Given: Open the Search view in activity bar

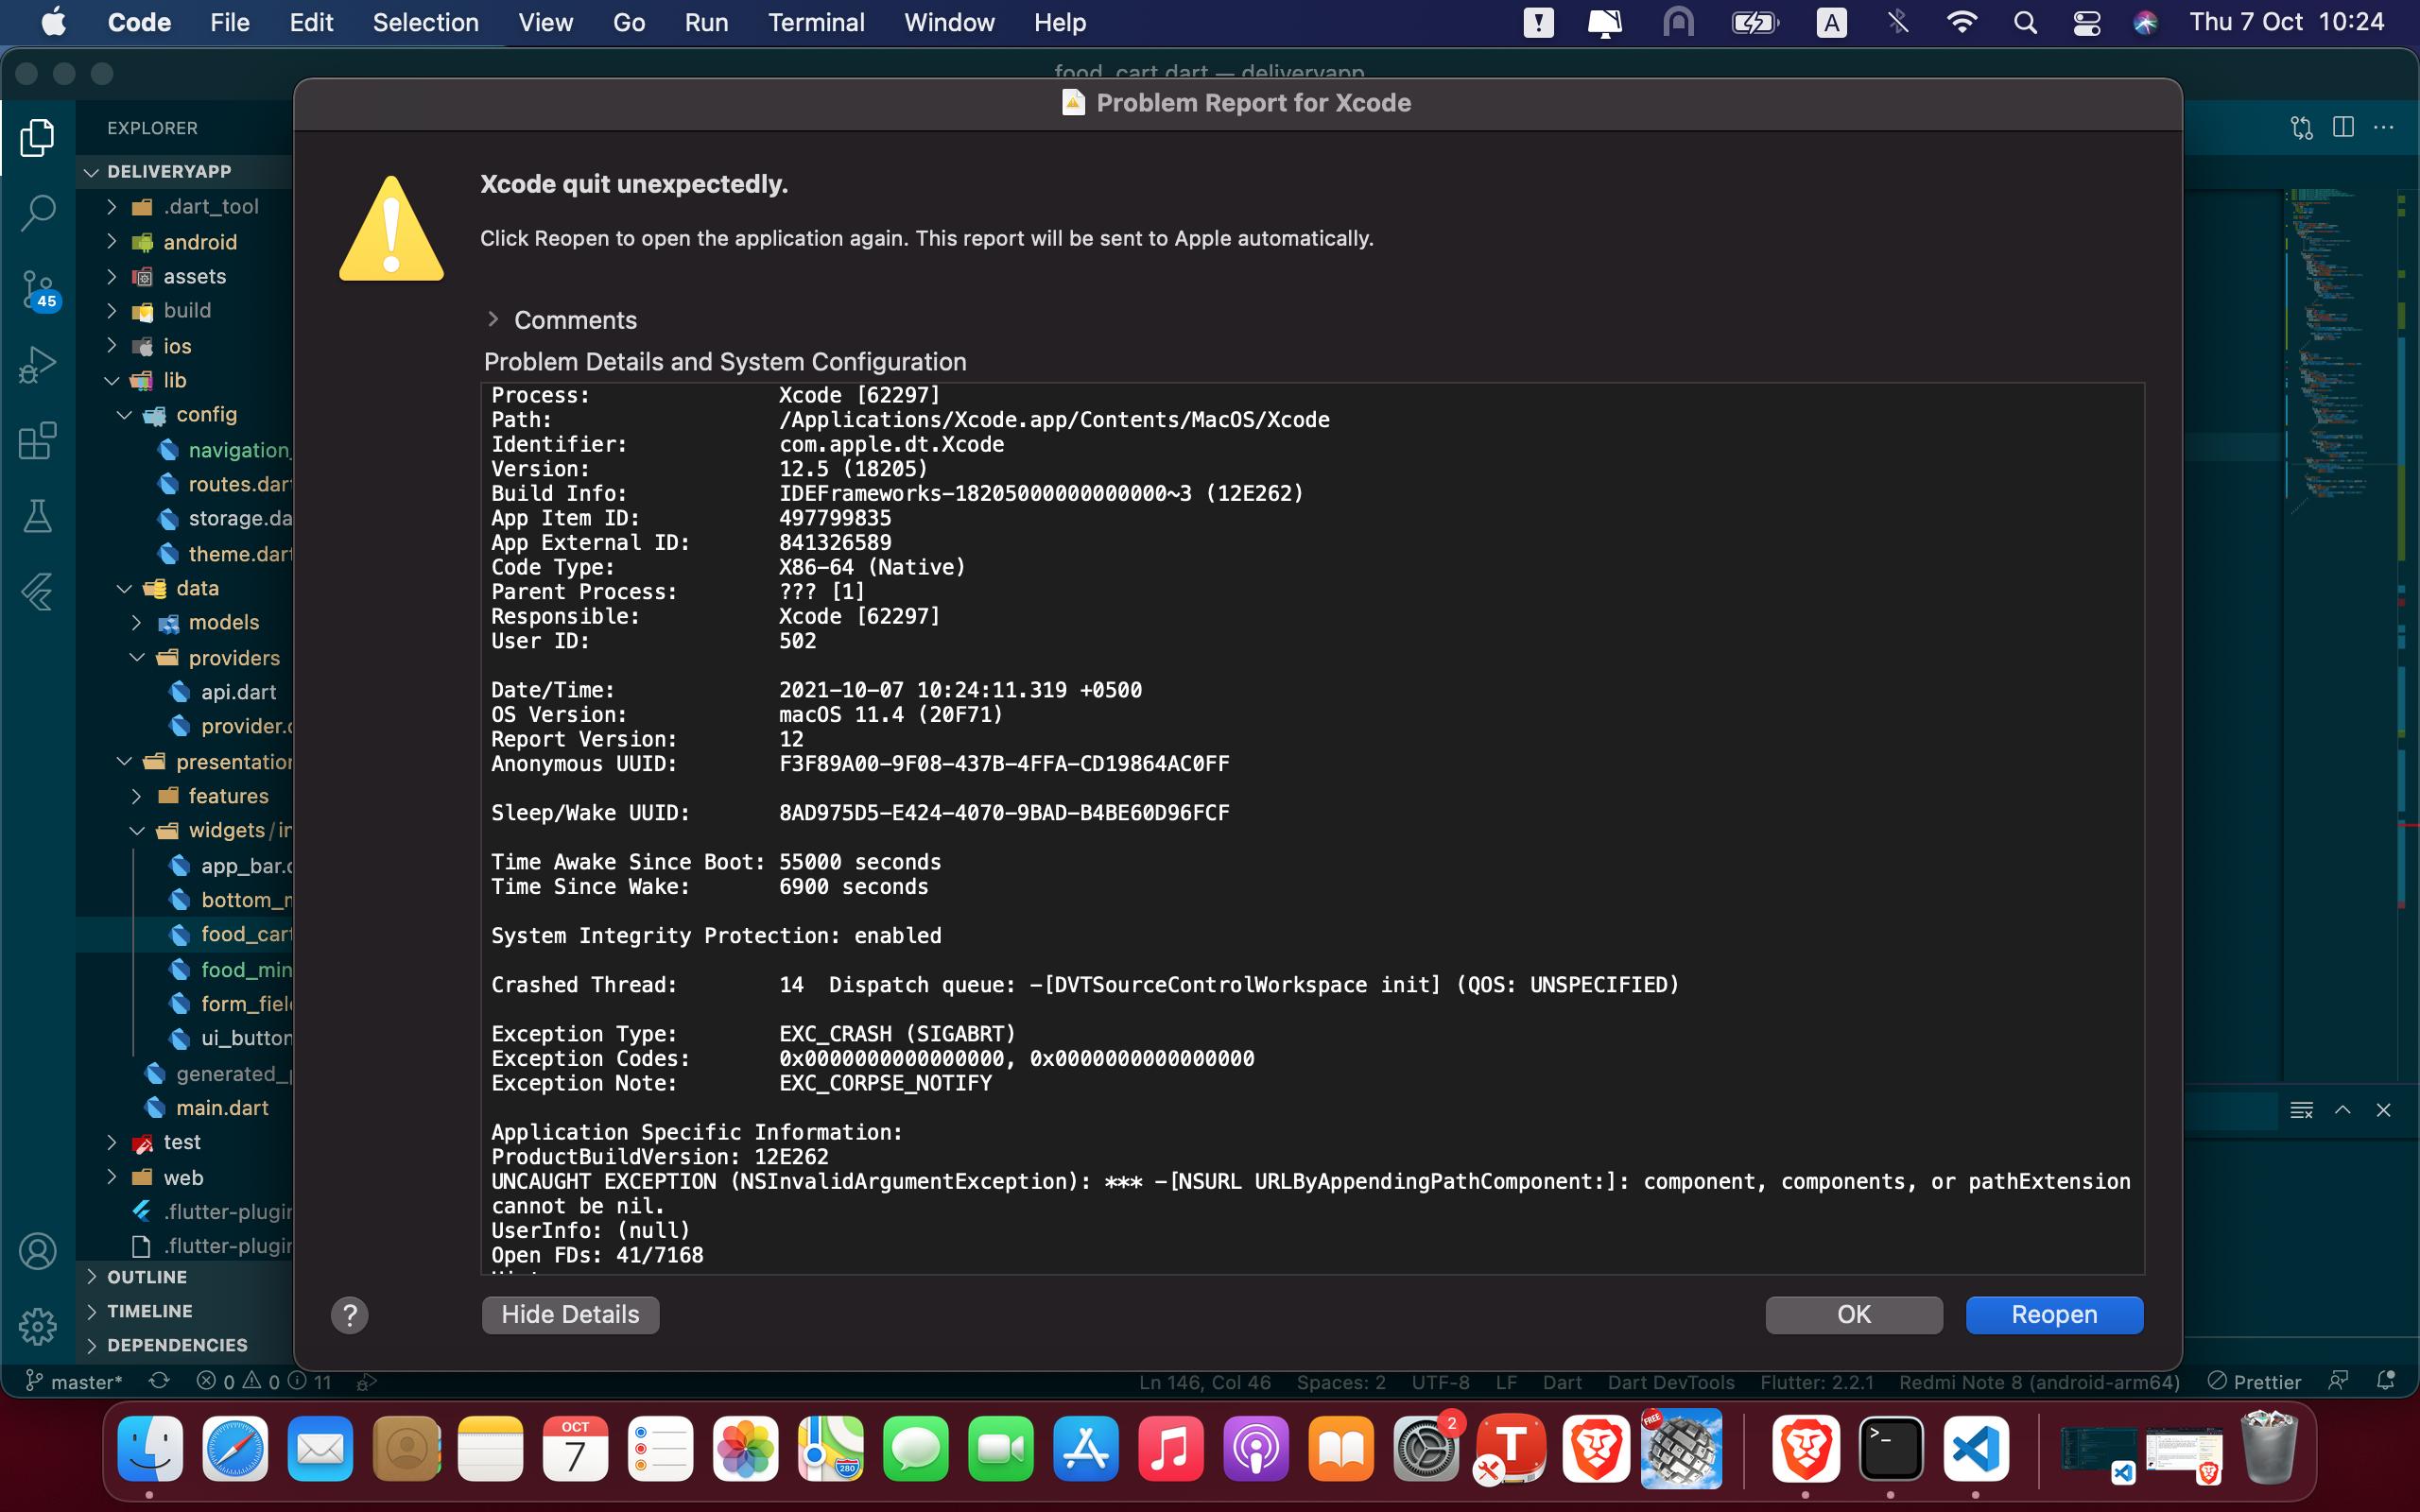Looking at the screenshot, I should coord(37,212).
